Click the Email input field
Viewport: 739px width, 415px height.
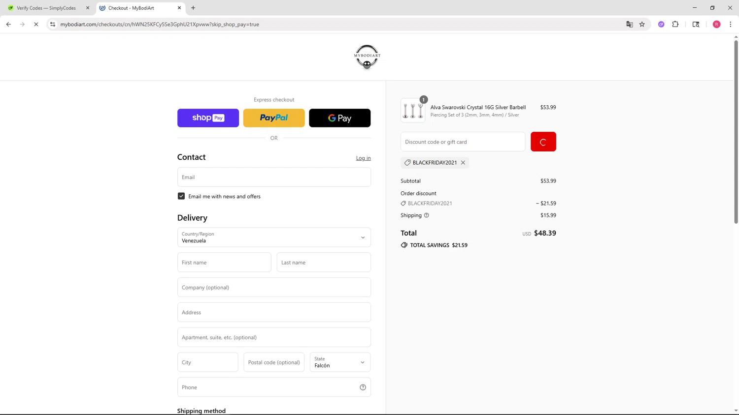click(x=274, y=177)
